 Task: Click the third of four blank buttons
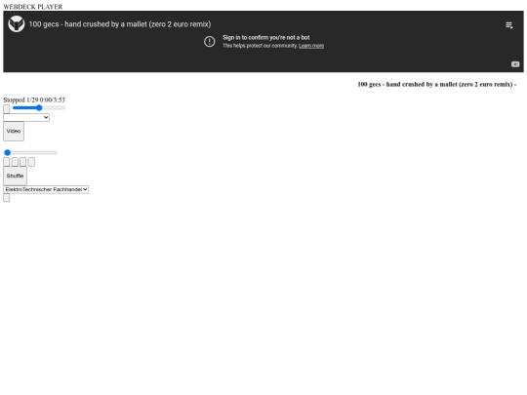point(22,162)
